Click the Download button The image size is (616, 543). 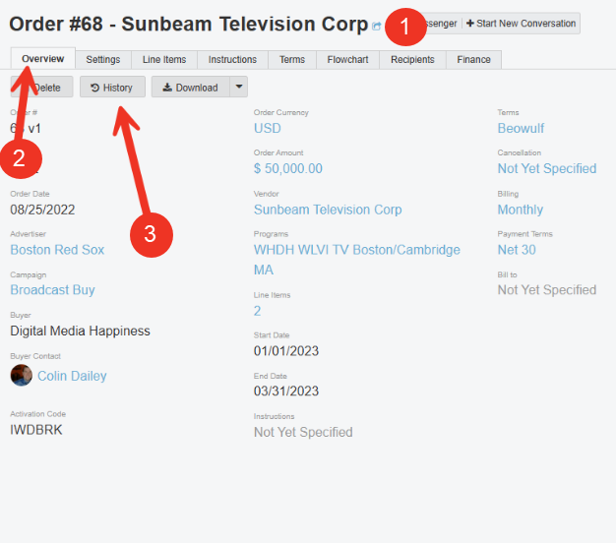pyautogui.click(x=191, y=87)
